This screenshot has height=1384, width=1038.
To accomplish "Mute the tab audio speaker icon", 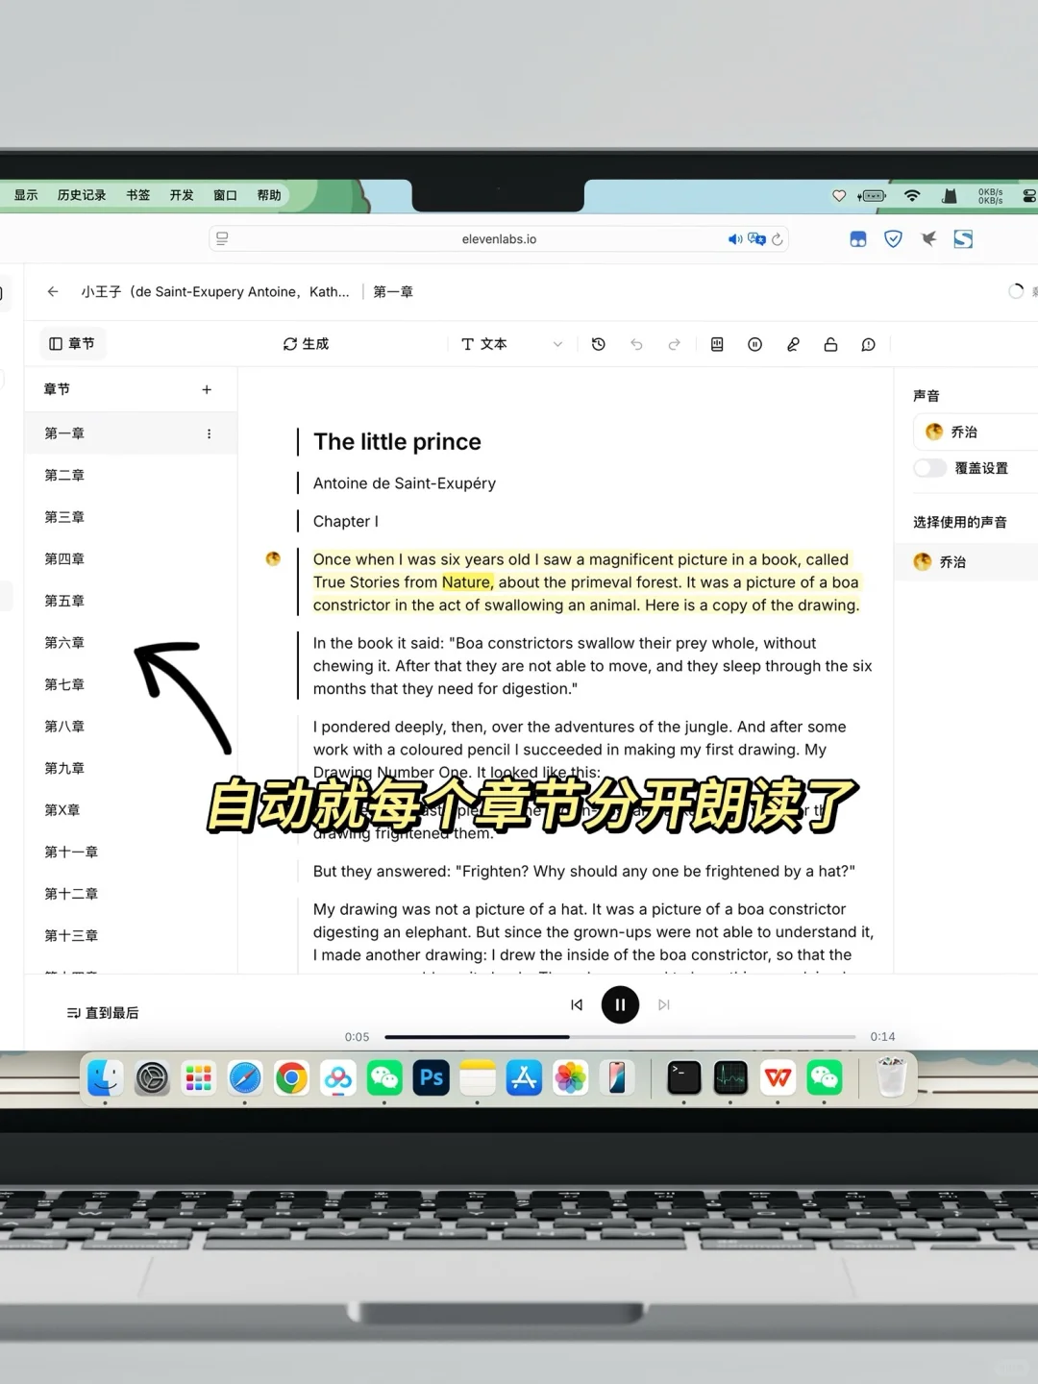I will pyautogui.click(x=734, y=238).
